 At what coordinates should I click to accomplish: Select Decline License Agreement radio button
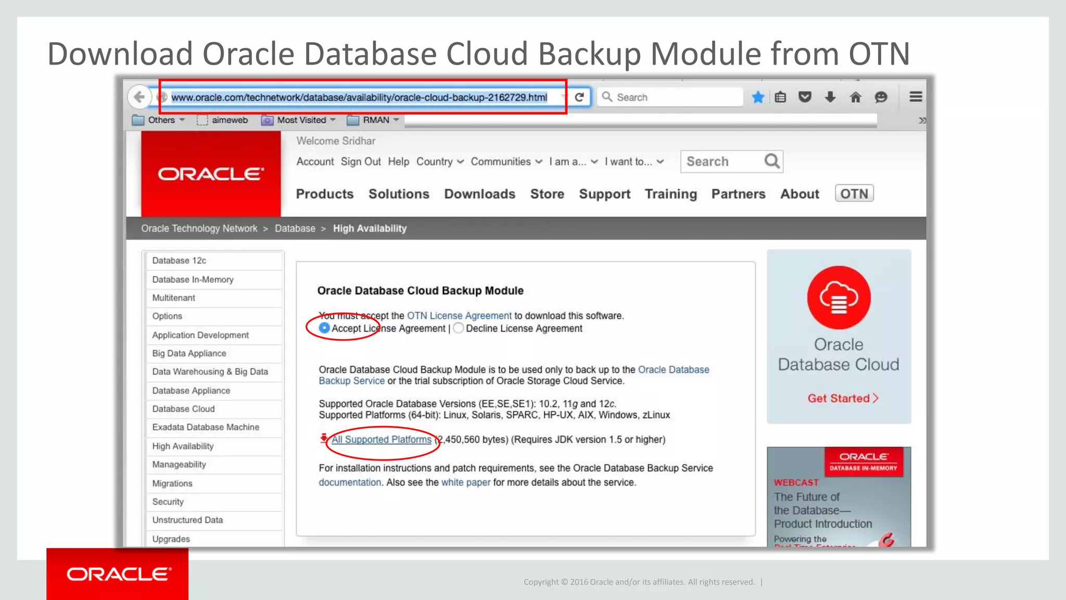pyautogui.click(x=458, y=328)
